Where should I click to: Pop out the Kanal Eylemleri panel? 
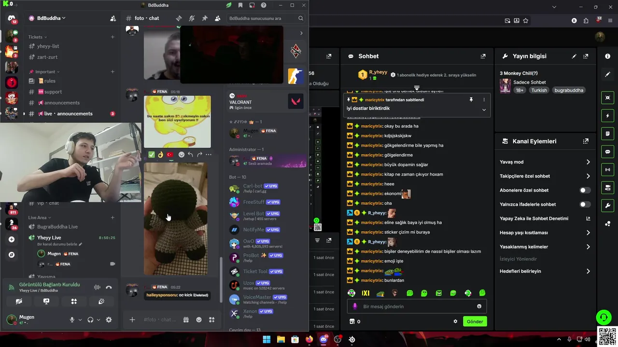pos(586,141)
